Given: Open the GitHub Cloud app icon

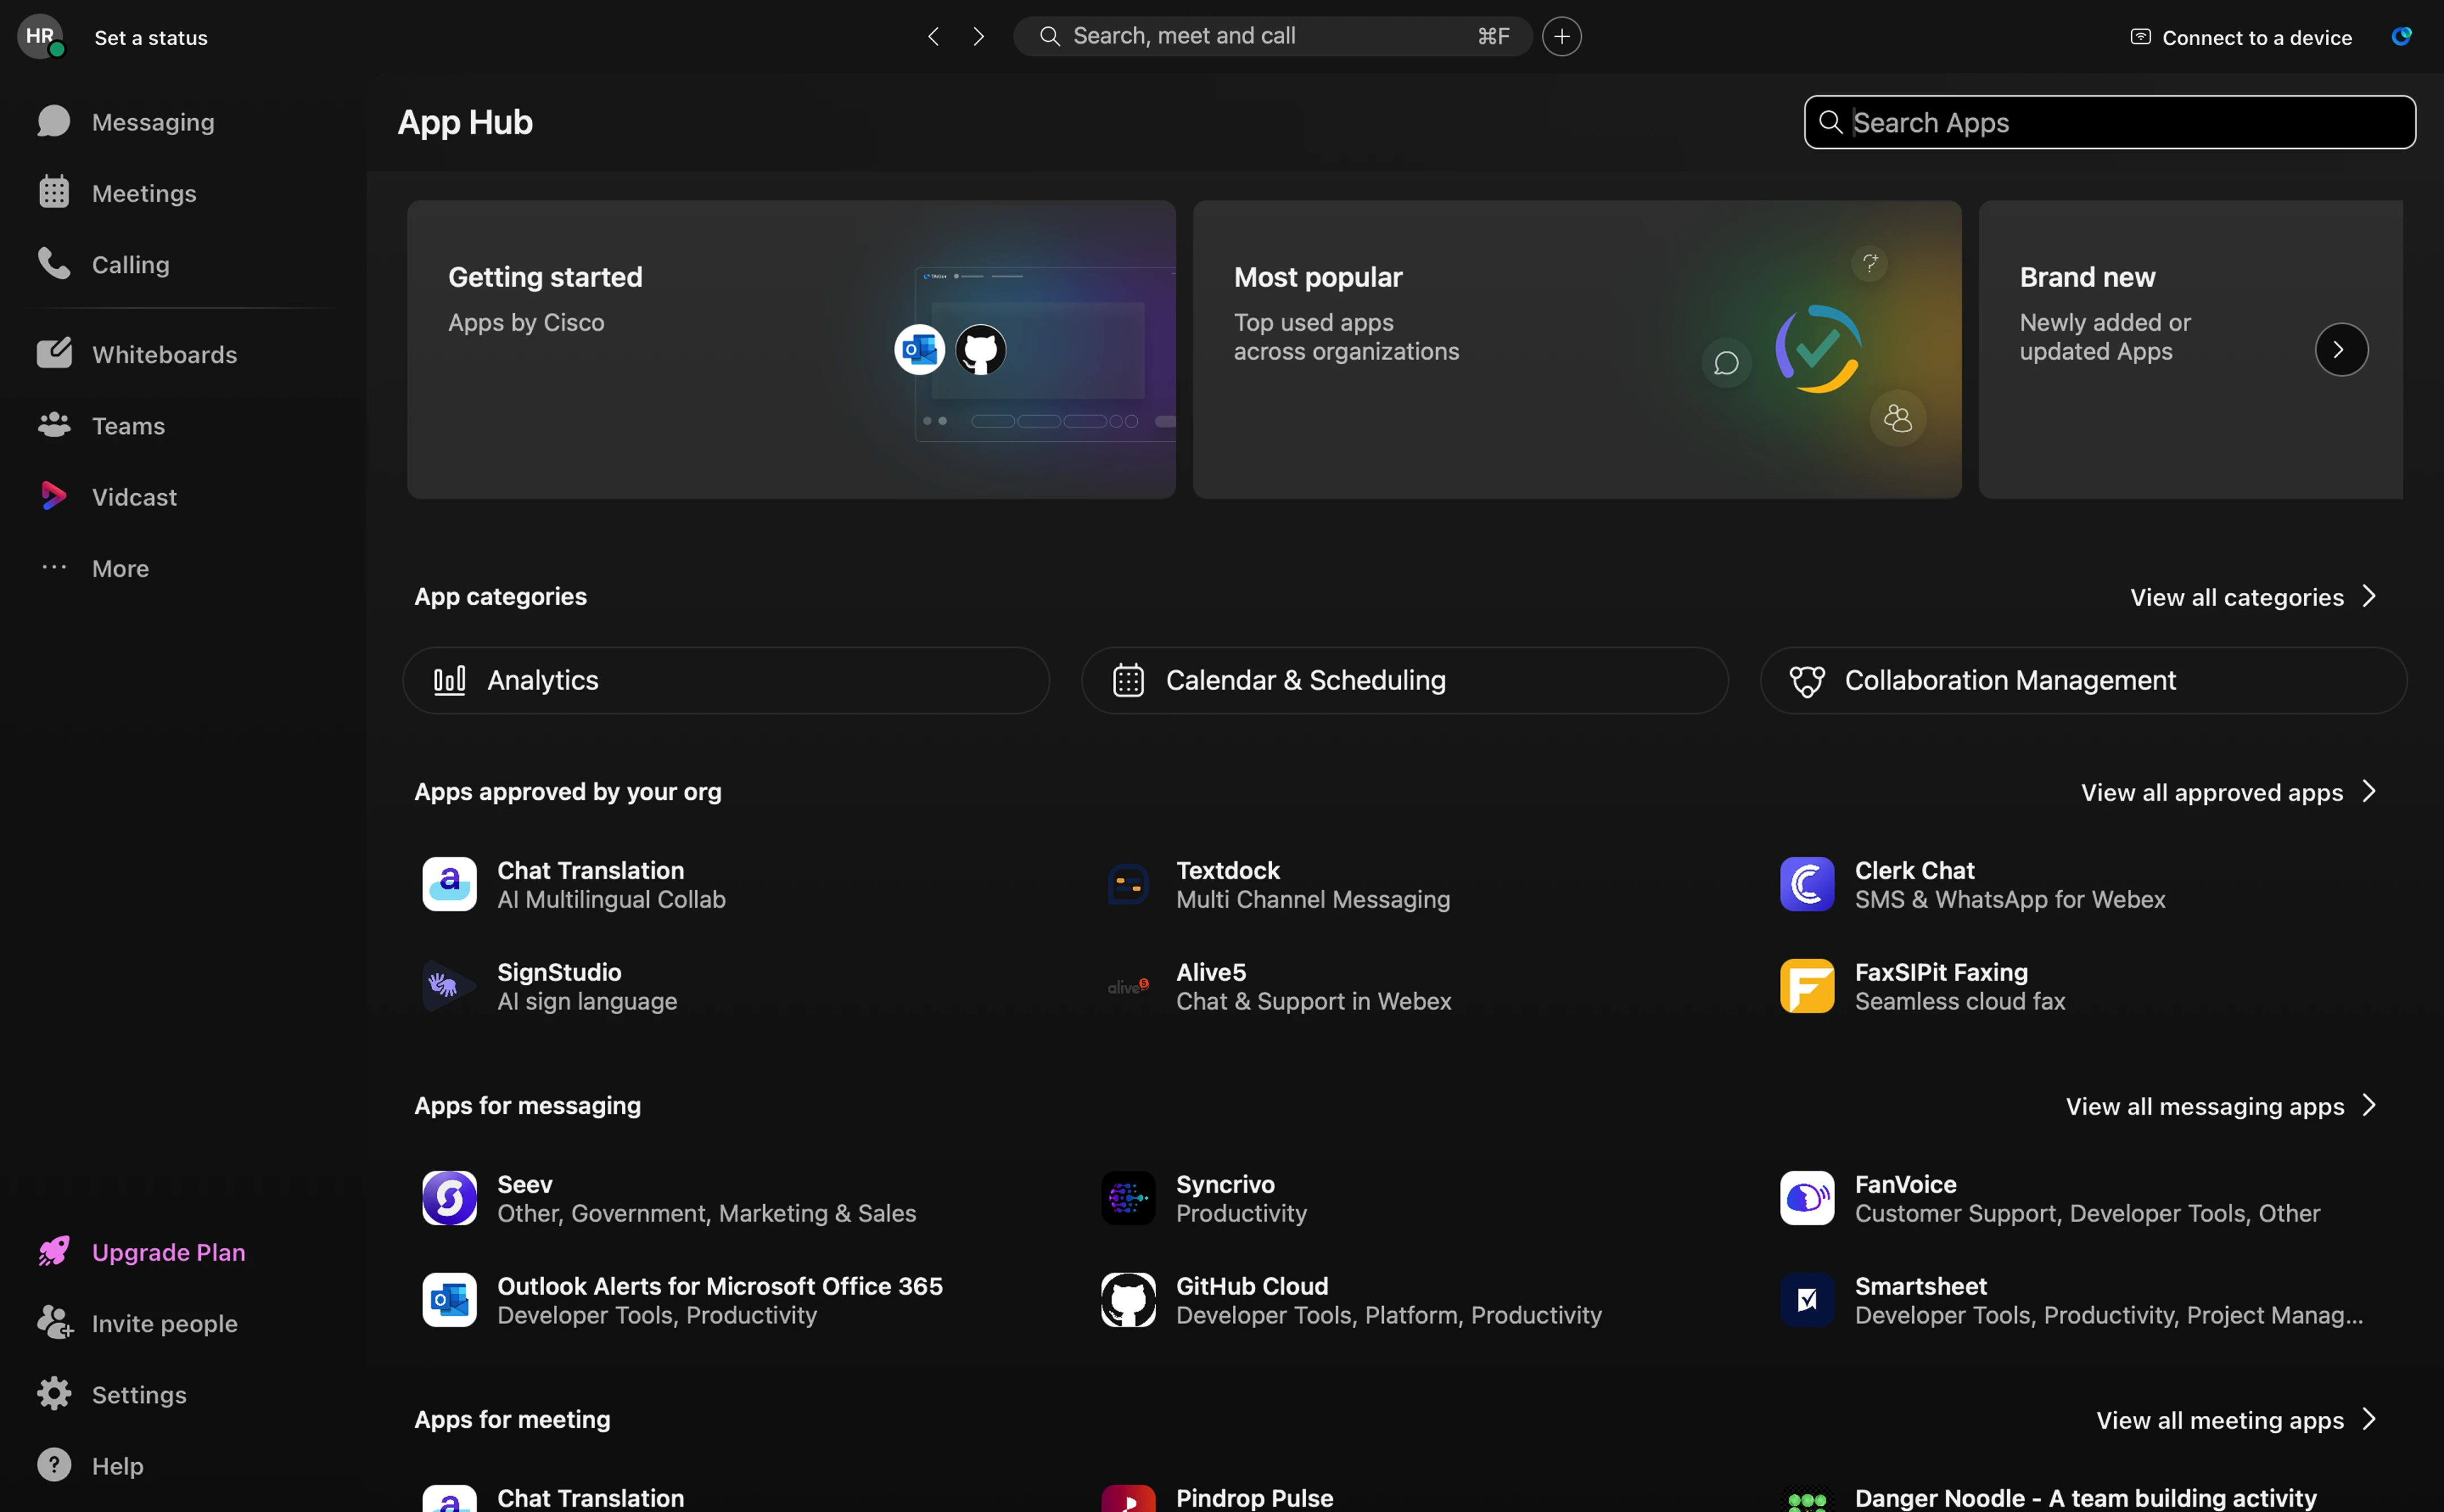Looking at the screenshot, I should click(1128, 1300).
